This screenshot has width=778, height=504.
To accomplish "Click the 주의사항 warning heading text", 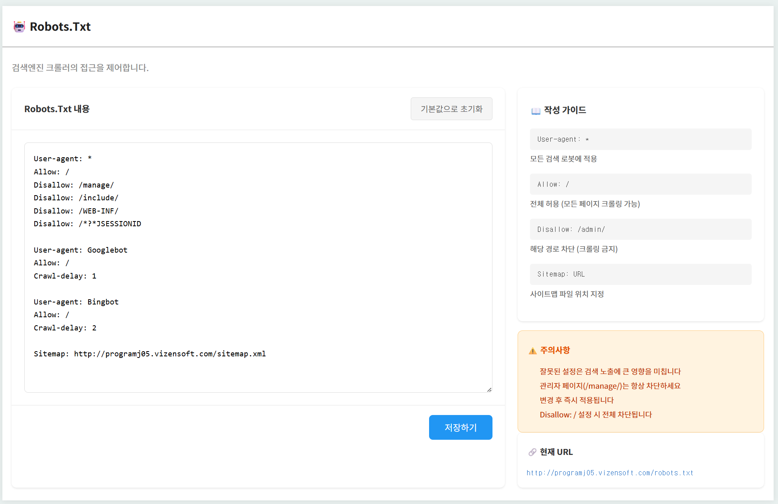I will [555, 350].
